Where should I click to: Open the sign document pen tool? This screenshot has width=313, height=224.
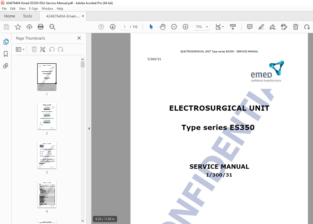[273, 27]
